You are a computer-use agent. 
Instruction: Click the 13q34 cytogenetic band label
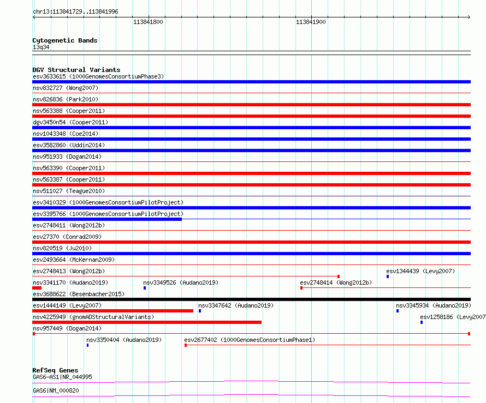[x=41, y=47]
